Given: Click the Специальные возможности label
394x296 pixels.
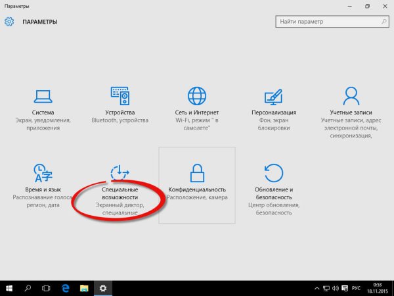Looking at the screenshot, I should click(x=120, y=193).
